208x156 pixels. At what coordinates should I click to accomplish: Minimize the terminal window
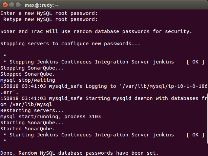[12, 5]
